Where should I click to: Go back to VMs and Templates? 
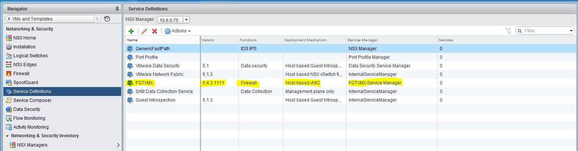point(49,19)
